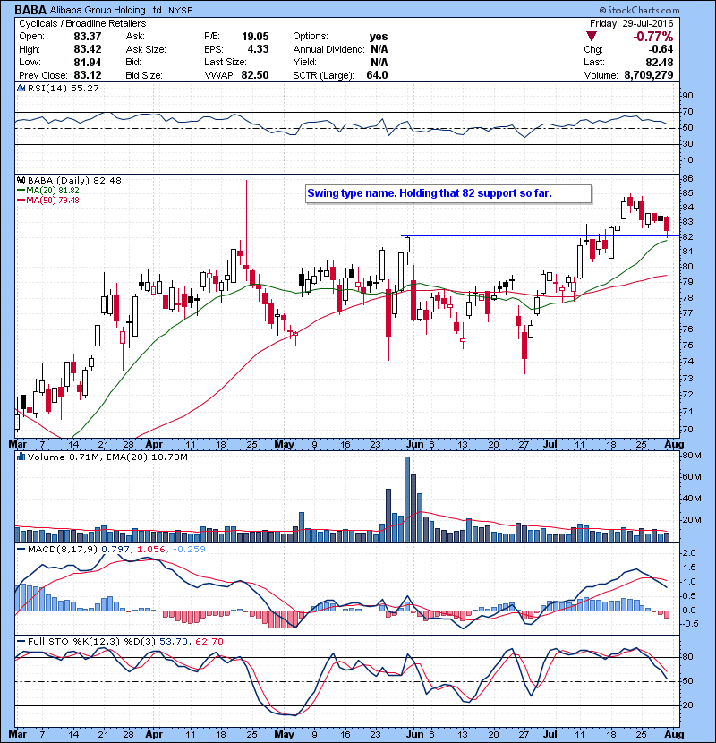Viewport: 716px width, 743px height.
Task: Click the -0.77% percent change
Action: pos(653,37)
